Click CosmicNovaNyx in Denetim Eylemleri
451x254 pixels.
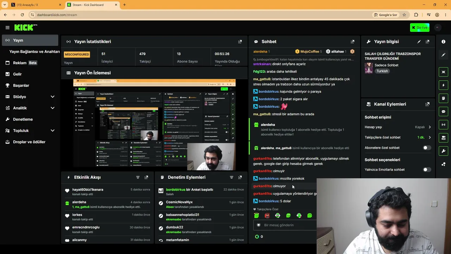(x=179, y=202)
